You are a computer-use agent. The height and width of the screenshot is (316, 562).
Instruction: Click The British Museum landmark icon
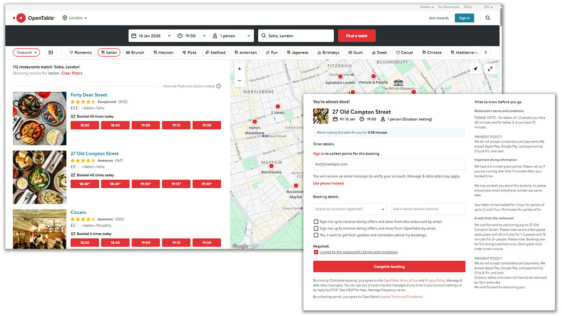pyautogui.click(x=398, y=83)
